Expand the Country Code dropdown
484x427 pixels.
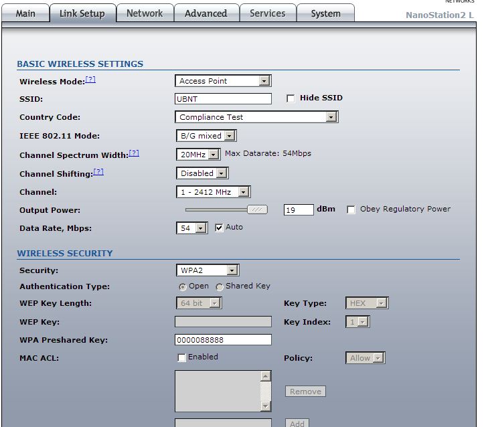coord(257,117)
